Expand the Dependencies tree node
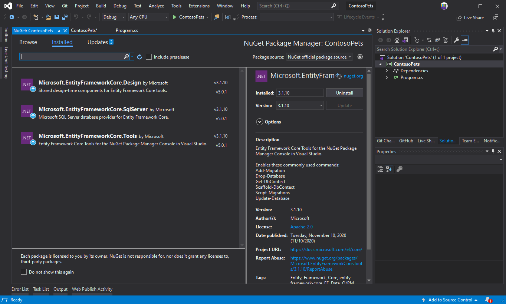 pos(387,71)
